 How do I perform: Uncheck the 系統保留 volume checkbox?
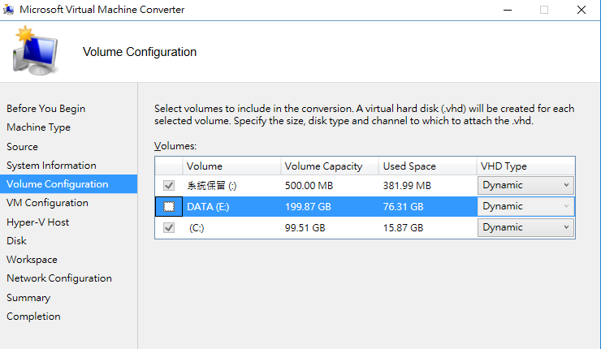[x=169, y=185]
